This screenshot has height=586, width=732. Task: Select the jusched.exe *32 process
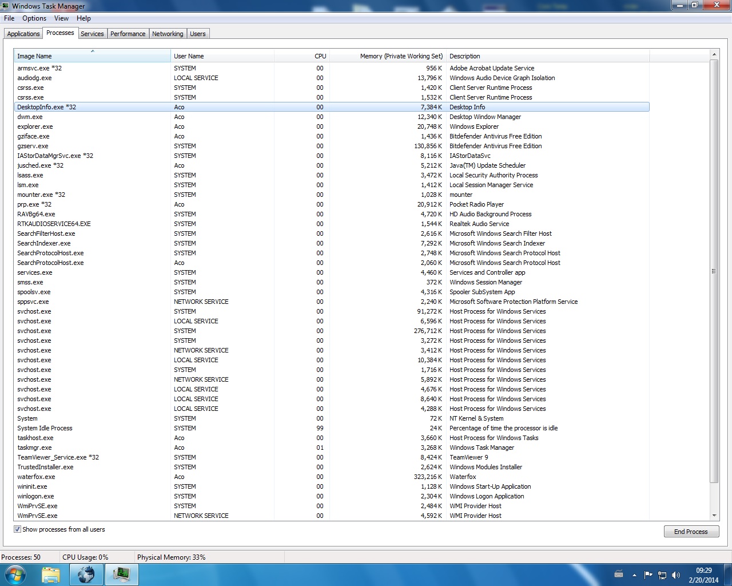pos(332,165)
